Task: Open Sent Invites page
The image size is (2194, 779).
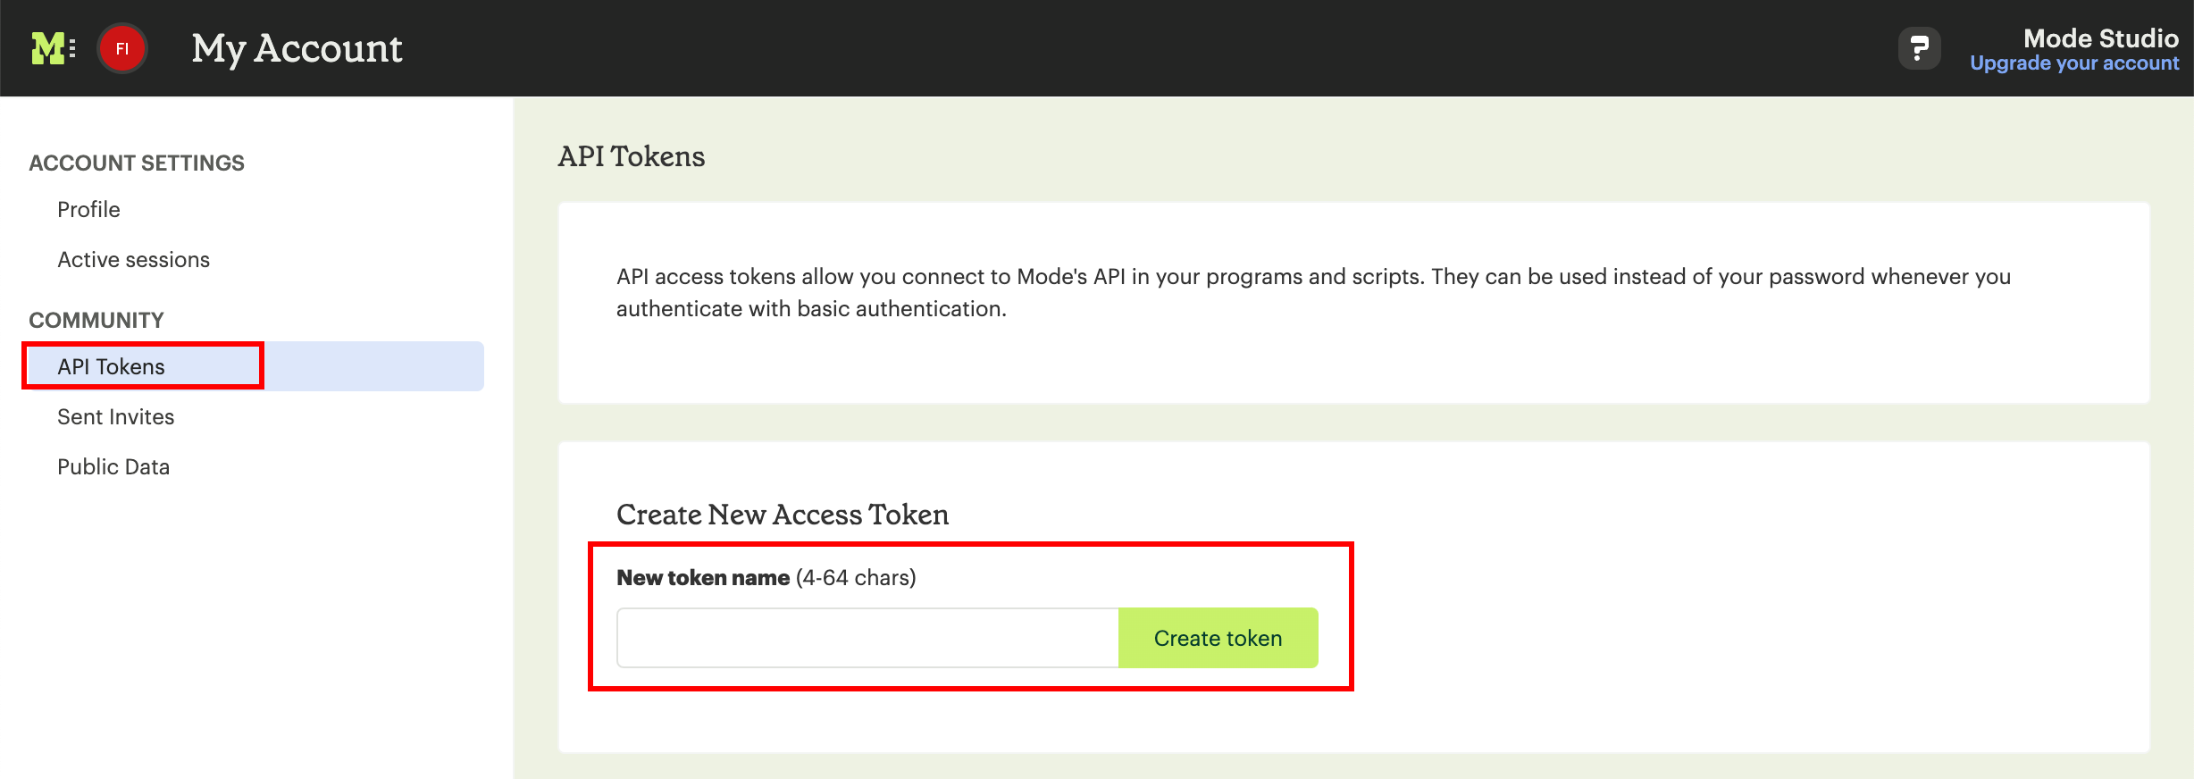Action: [115, 416]
